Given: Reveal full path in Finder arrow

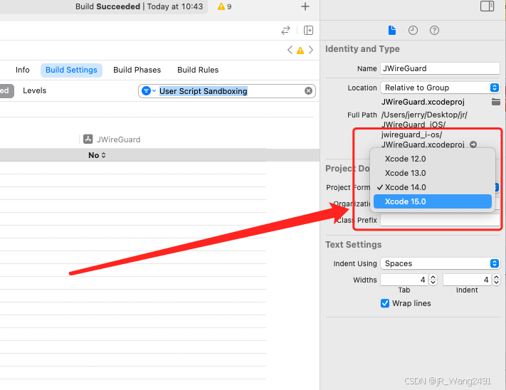Looking at the screenshot, I should coord(473,144).
